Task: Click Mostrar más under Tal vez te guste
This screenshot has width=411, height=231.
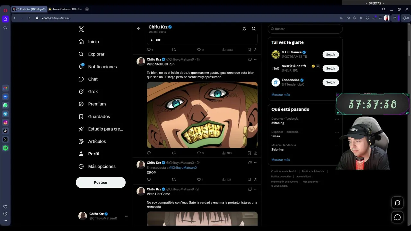Action: click(281, 95)
